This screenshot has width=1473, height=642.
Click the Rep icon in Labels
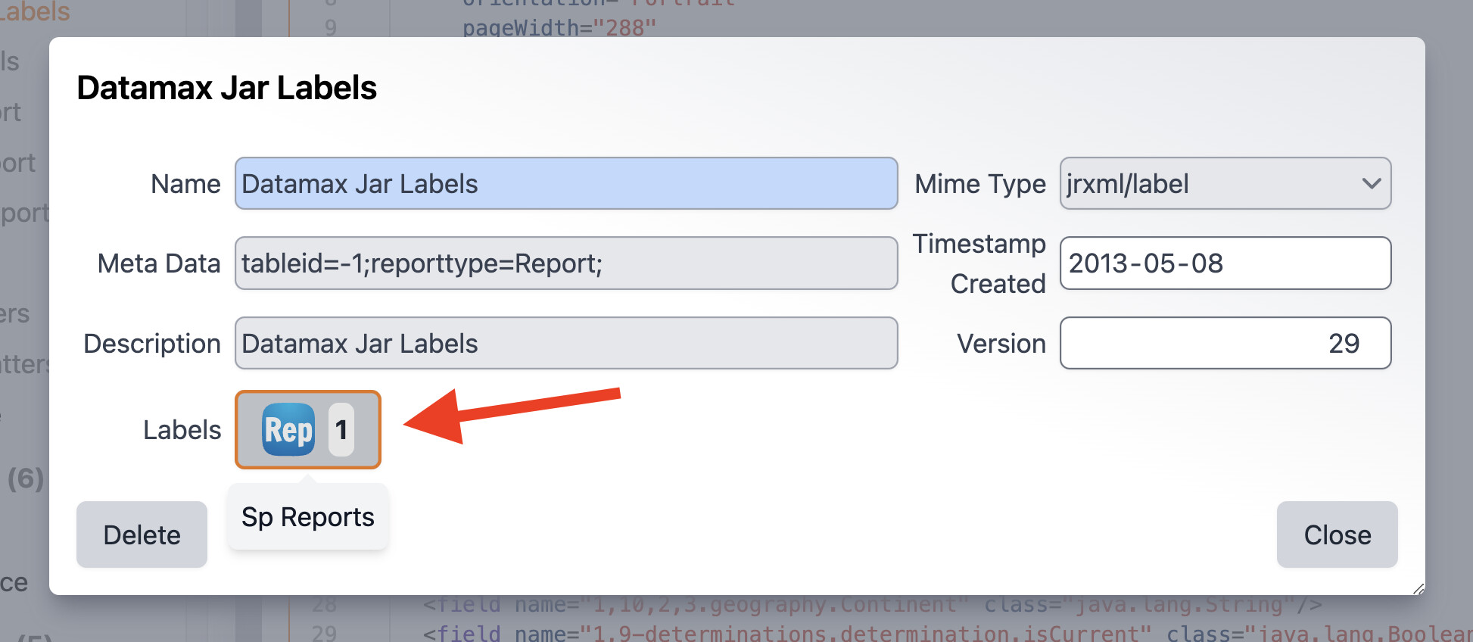pos(288,430)
